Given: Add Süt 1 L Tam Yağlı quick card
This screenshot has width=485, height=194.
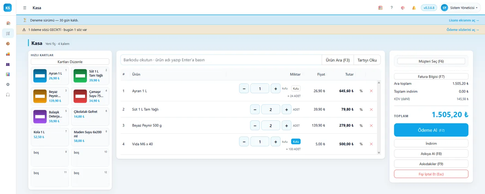Looking at the screenshot, I should coord(90,76).
